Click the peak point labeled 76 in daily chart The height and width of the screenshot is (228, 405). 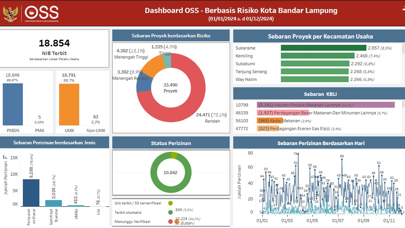(298, 154)
